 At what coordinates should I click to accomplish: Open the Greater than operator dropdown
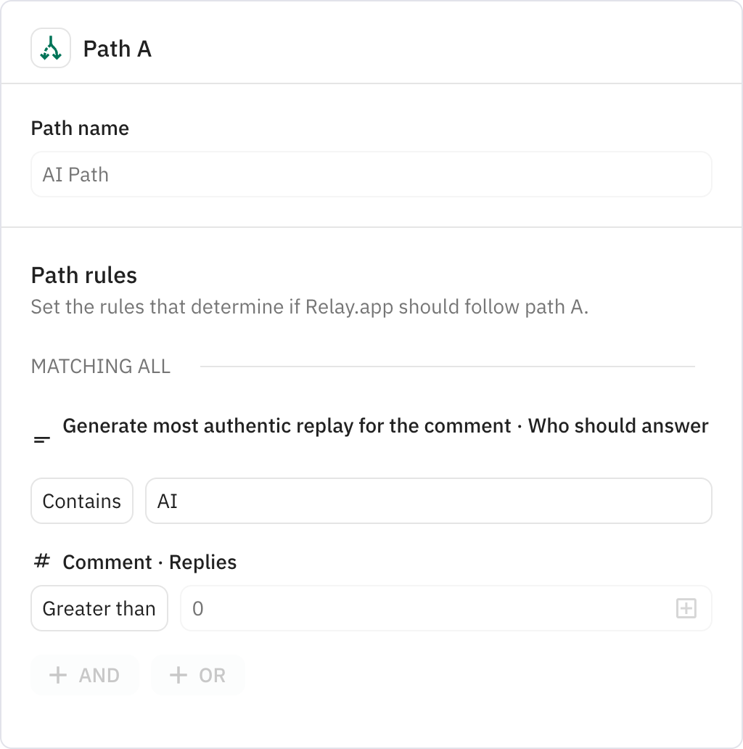(x=99, y=608)
